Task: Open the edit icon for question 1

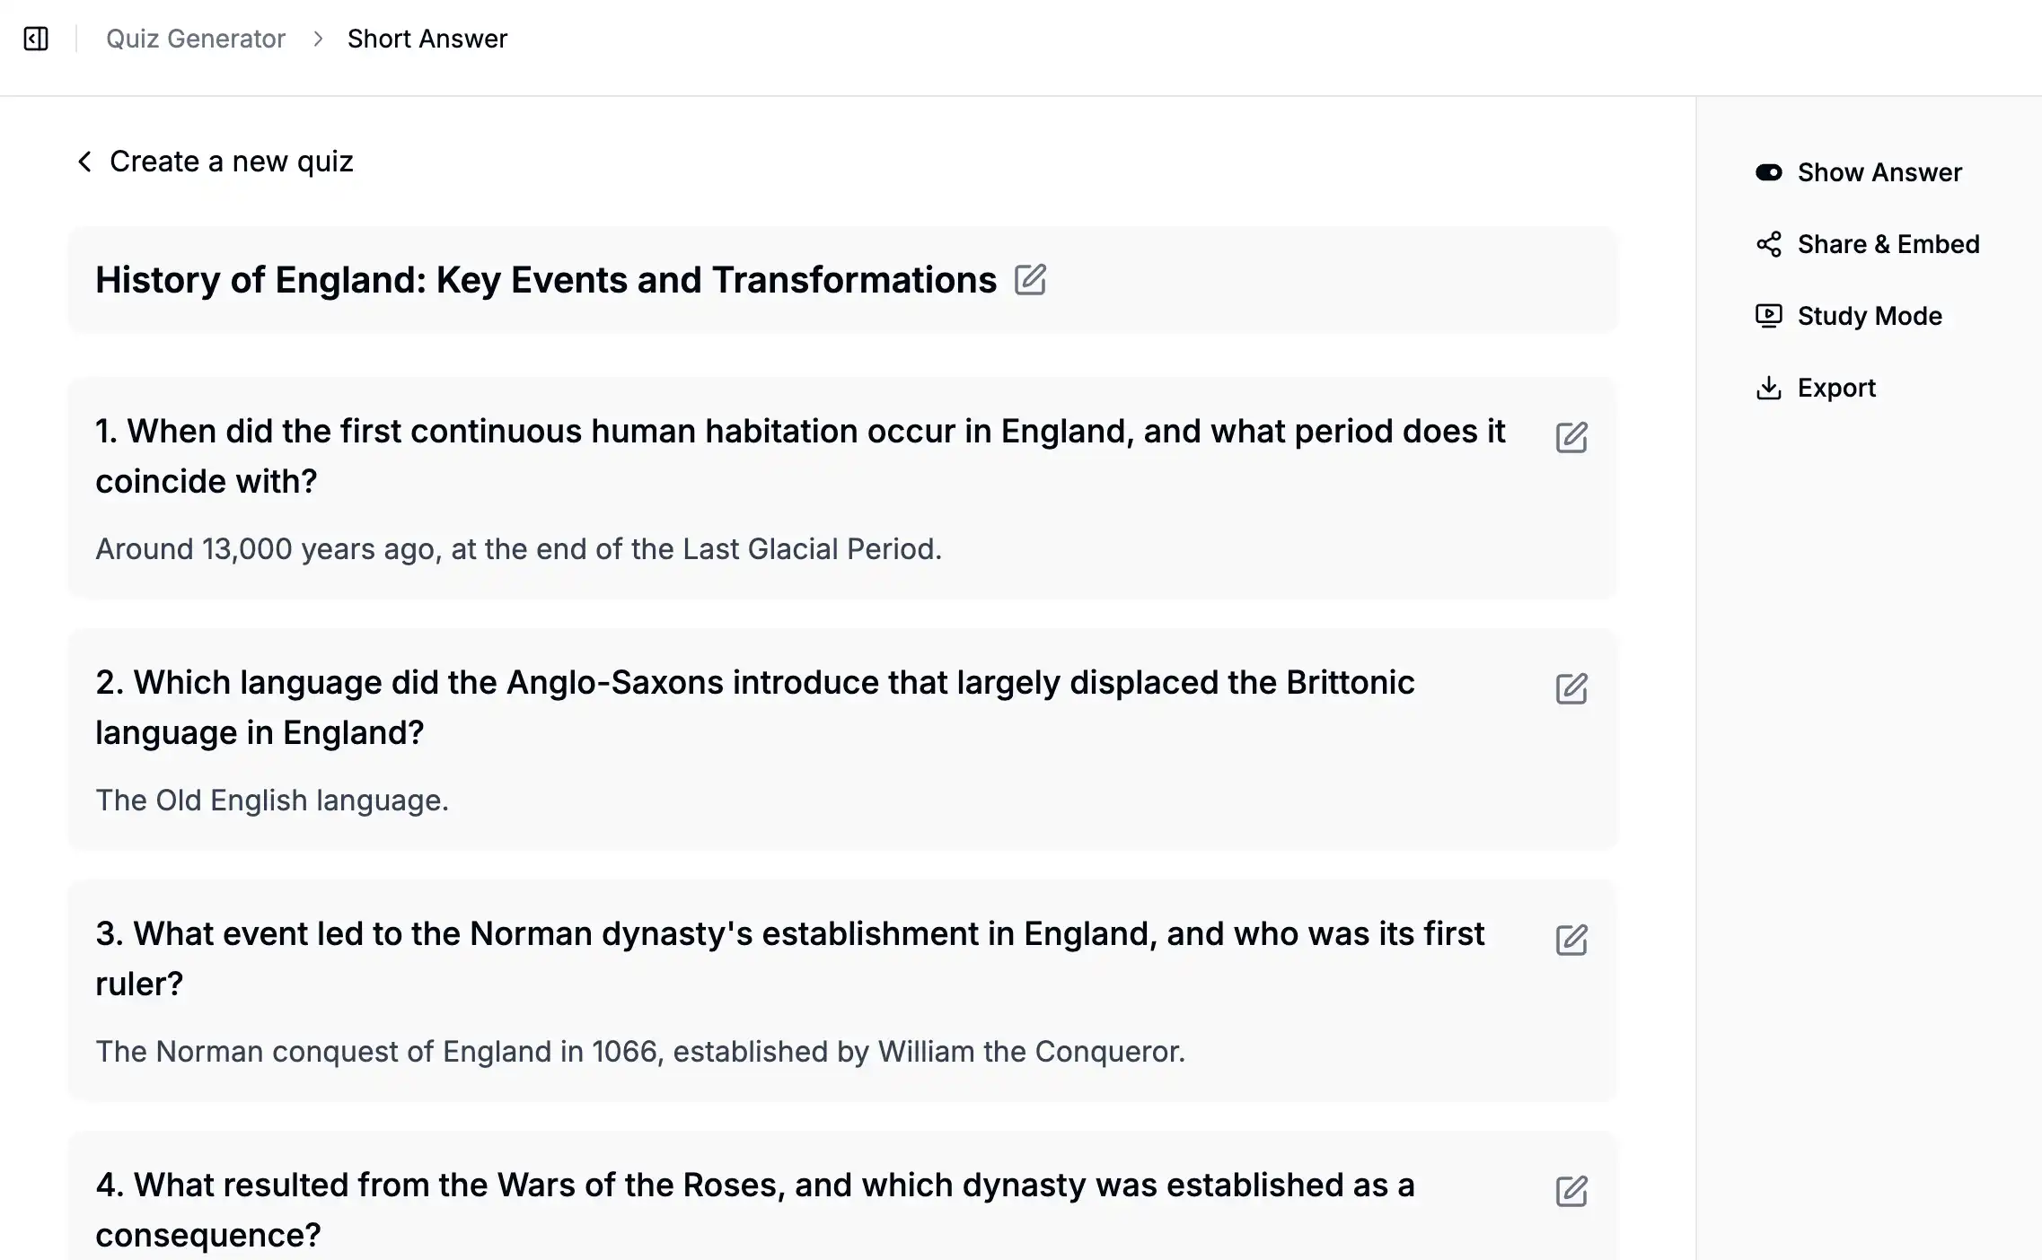Action: [1572, 437]
